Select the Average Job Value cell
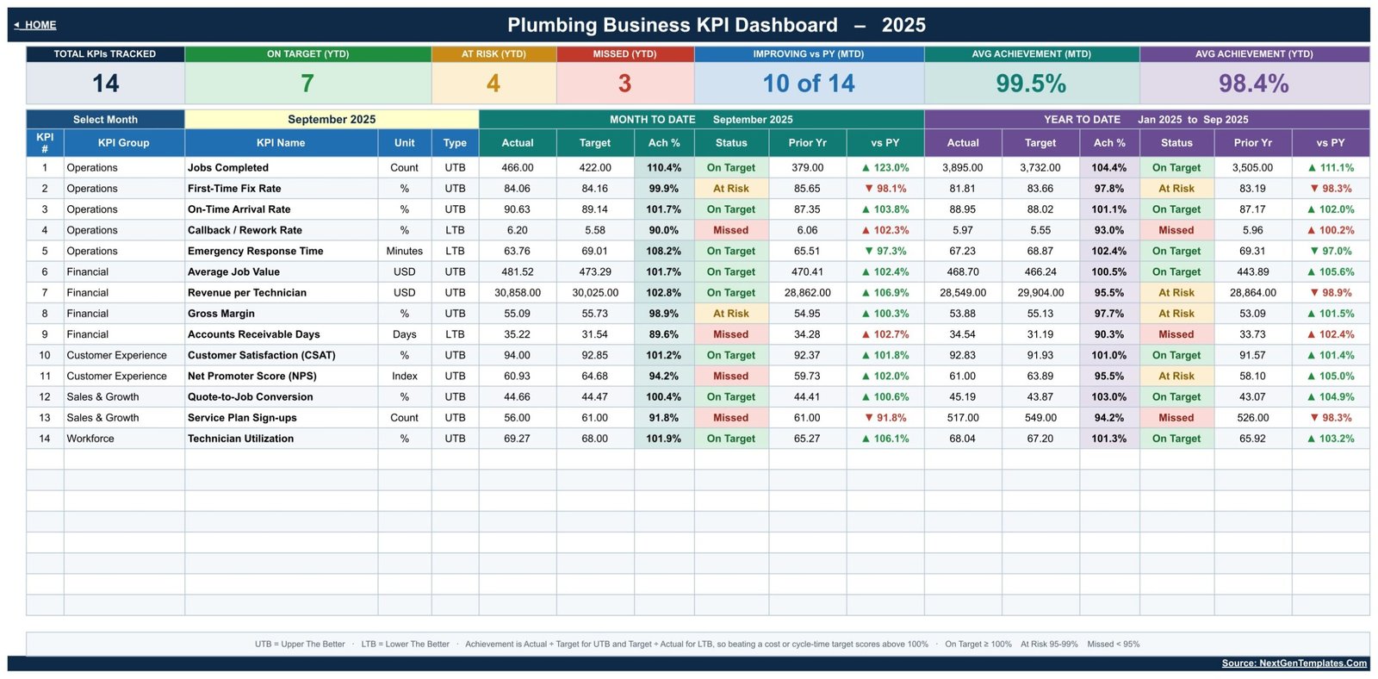 tap(281, 271)
